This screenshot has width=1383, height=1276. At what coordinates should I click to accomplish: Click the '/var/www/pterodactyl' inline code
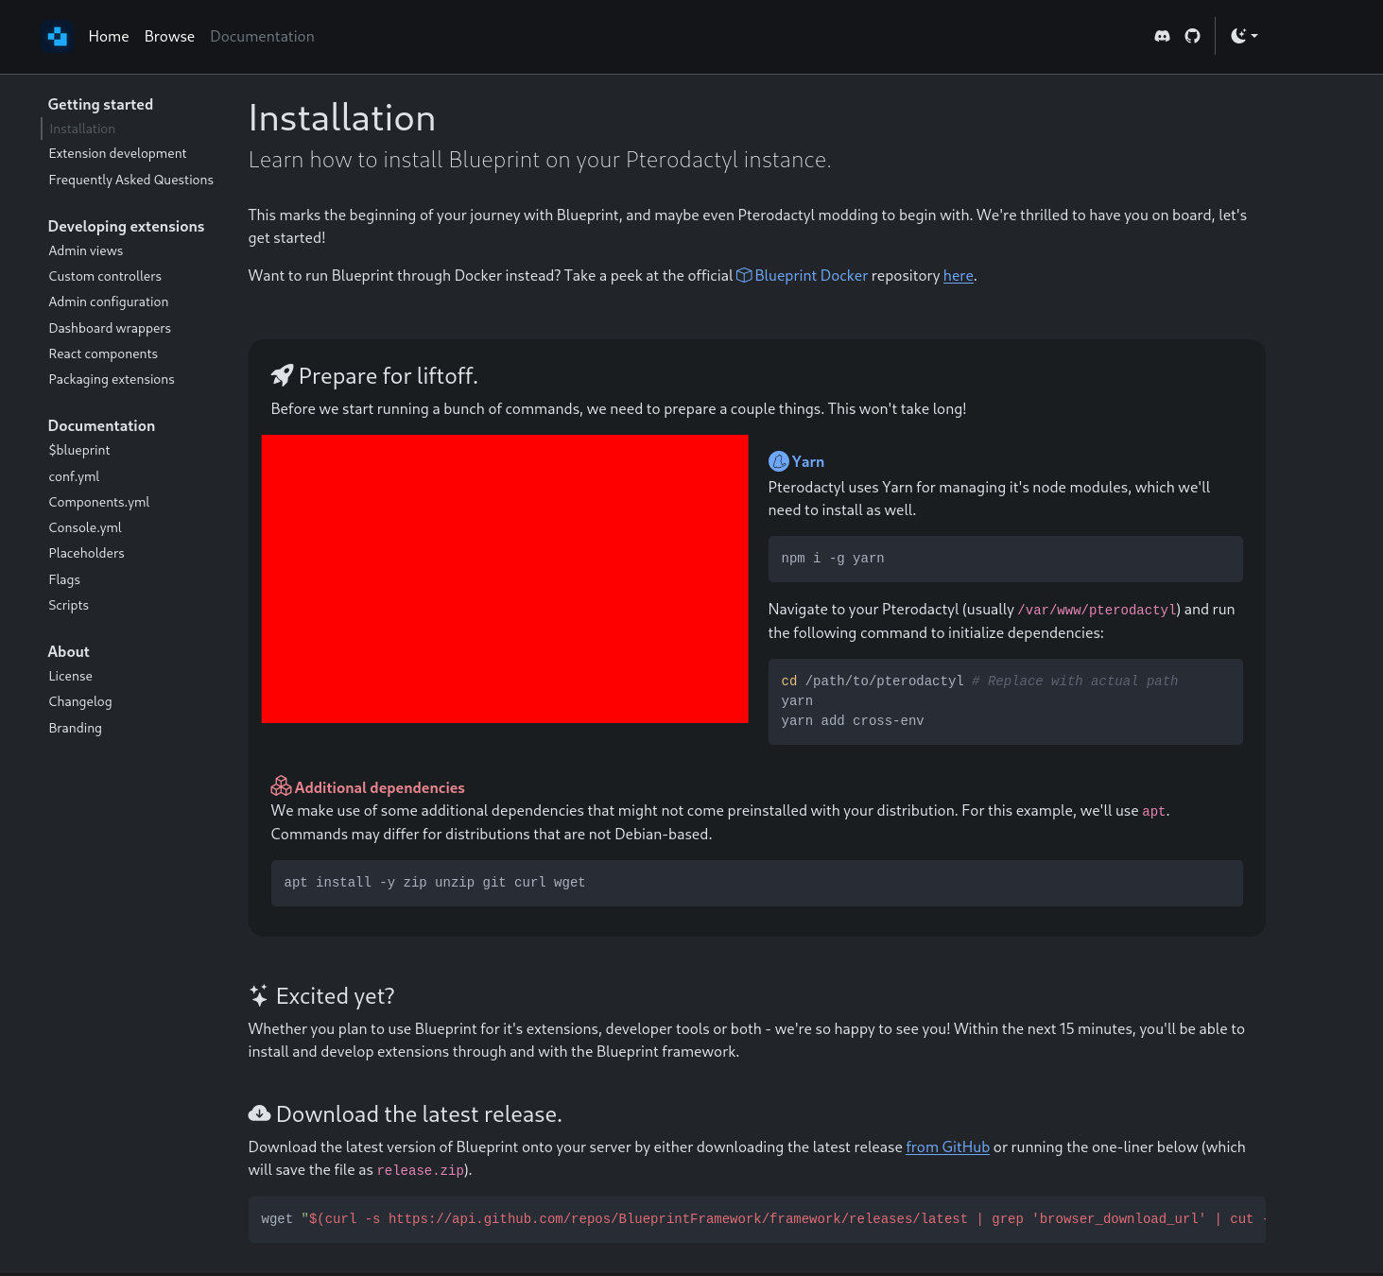click(1097, 610)
